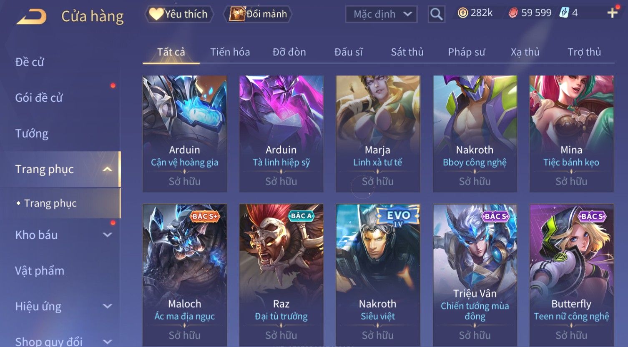Viewport: 628px width, 347px height.
Task: Open Đổi mảnh chest icon
Action: 237,14
